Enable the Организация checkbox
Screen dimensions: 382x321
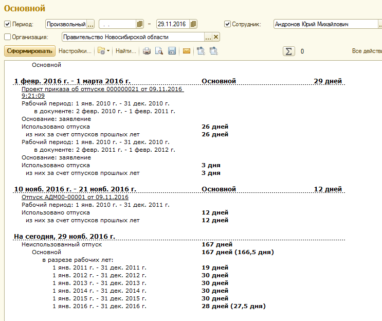click(x=8, y=37)
